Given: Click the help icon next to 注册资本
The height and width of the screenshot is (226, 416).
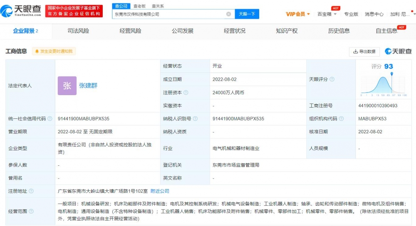Looking at the screenshot, I should pyautogui.click(x=186, y=93).
